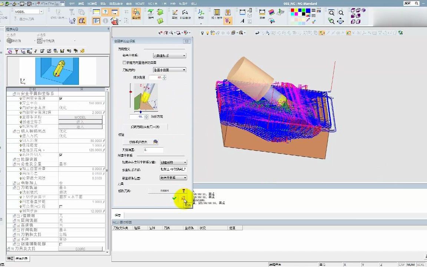The image size is (427, 267).
Task: Switch to the left bottom panel tab
Action: pyautogui.click(x=10, y=258)
